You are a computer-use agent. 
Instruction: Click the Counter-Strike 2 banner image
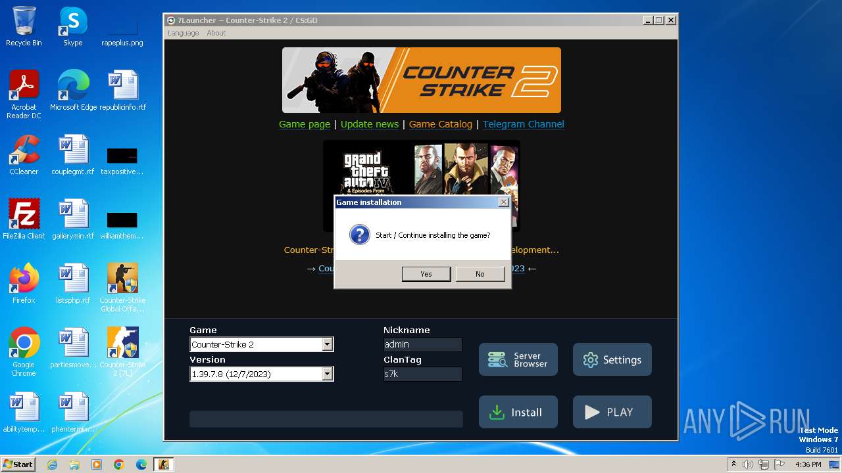pos(422,80)
